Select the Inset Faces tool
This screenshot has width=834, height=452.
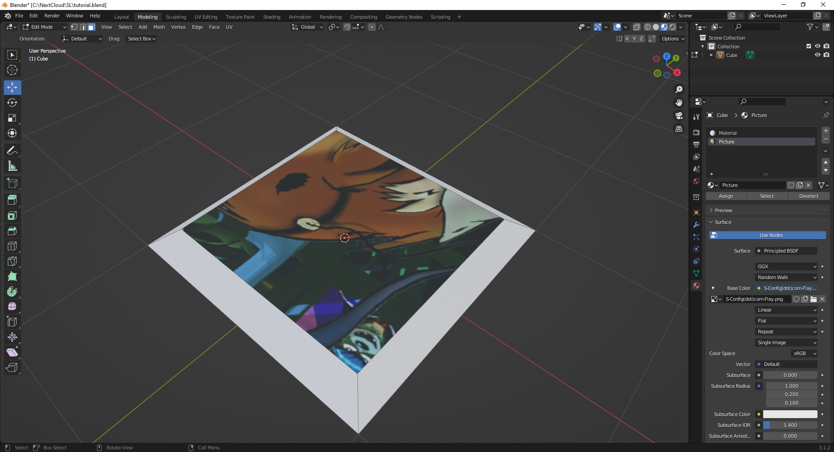point(12,216)
